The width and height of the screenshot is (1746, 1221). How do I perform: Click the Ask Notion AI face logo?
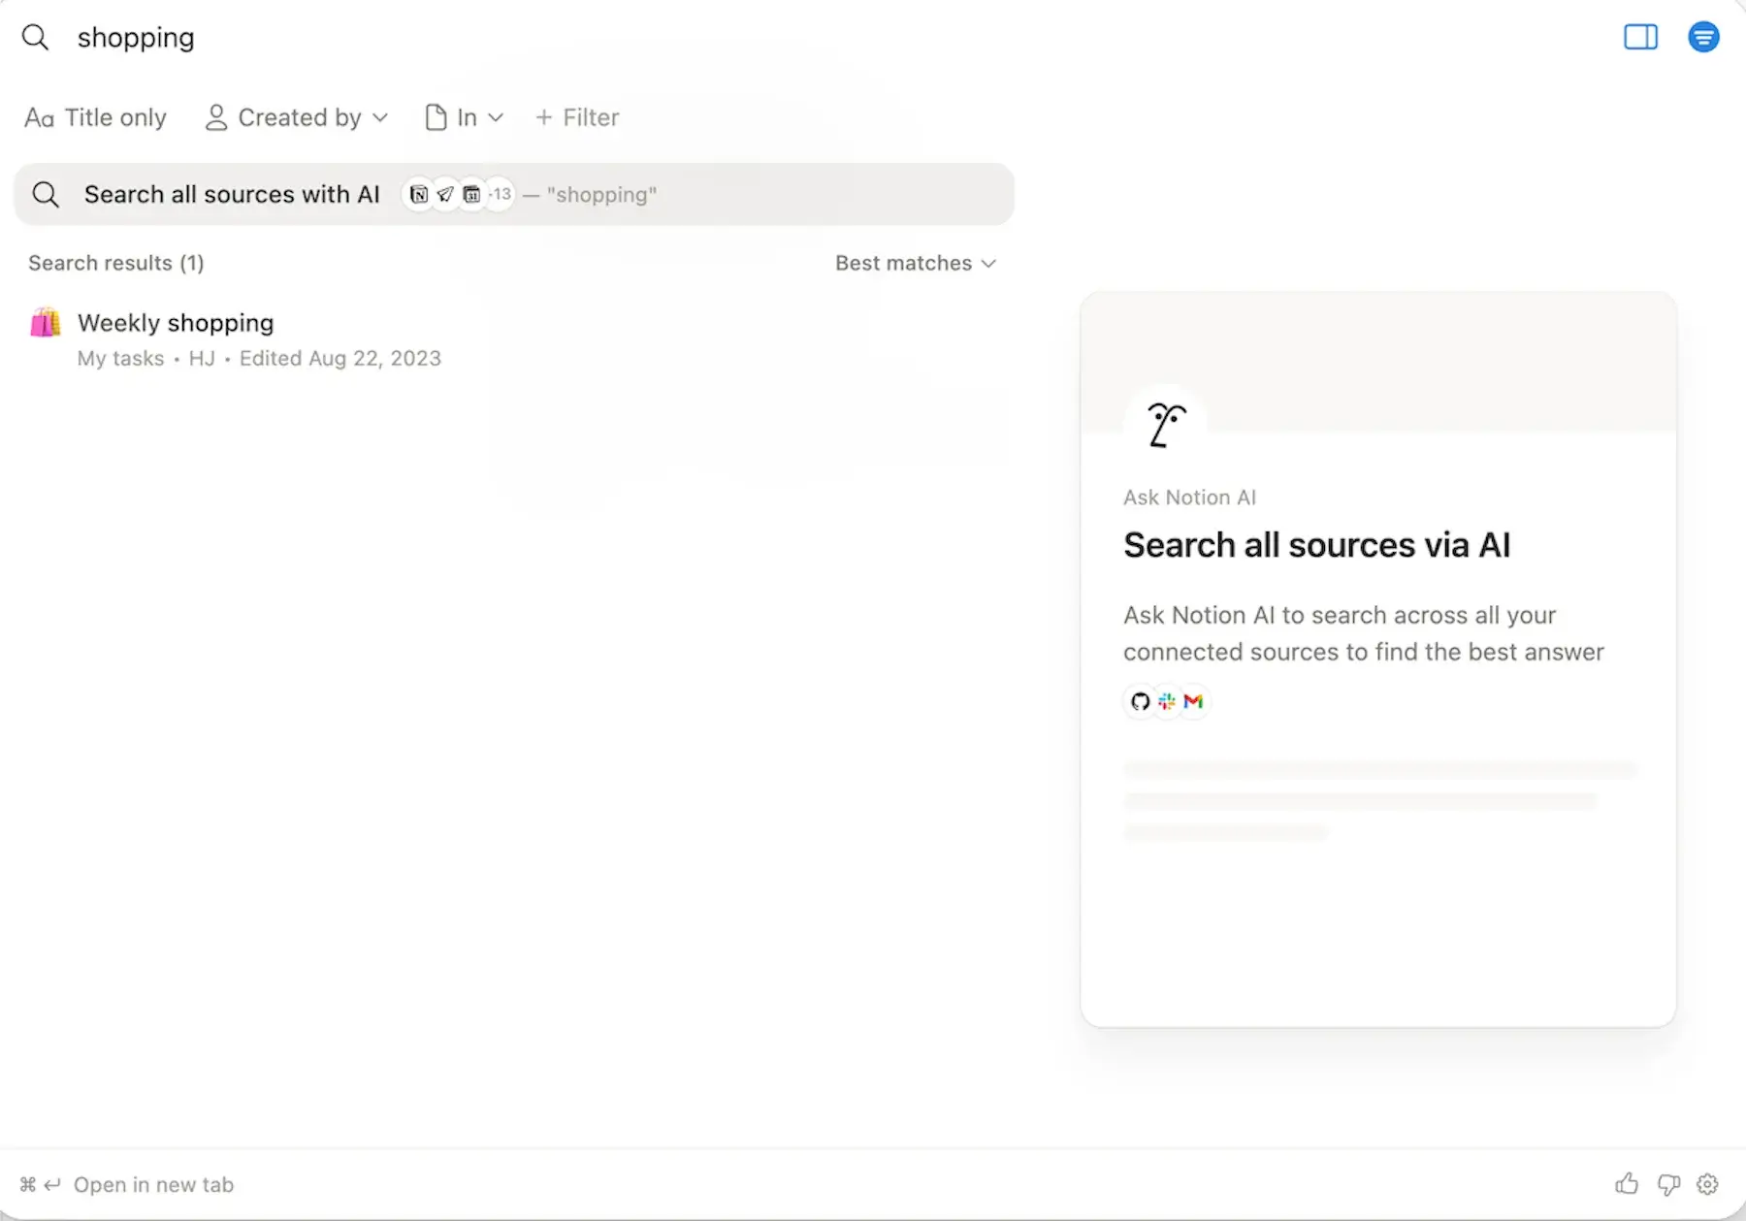[x=1165, y=424]
